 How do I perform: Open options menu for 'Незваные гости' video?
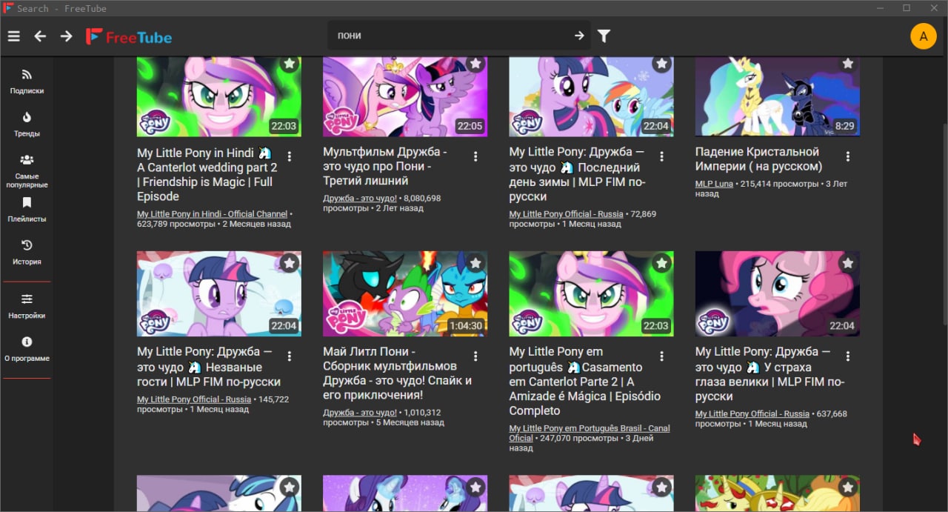(290, 356)
